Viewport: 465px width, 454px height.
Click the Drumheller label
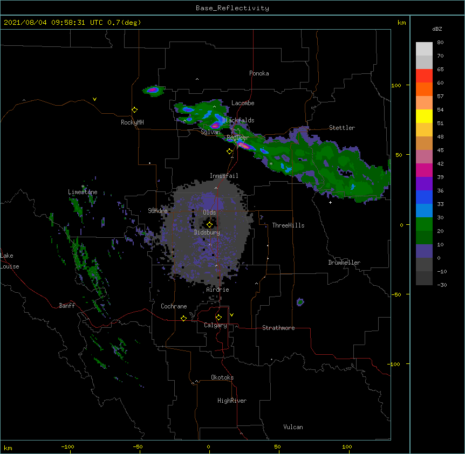pos(344,263)
